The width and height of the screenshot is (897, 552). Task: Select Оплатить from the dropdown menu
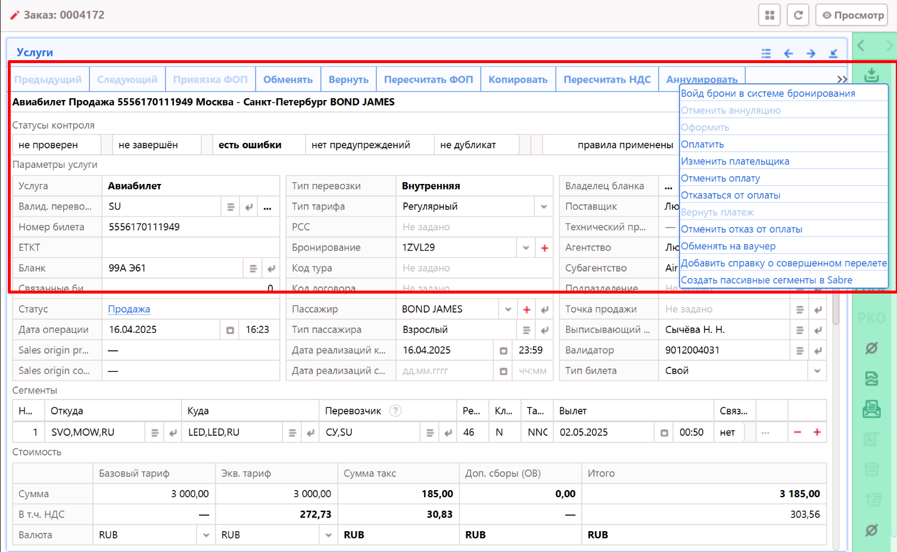click(703, 145)
